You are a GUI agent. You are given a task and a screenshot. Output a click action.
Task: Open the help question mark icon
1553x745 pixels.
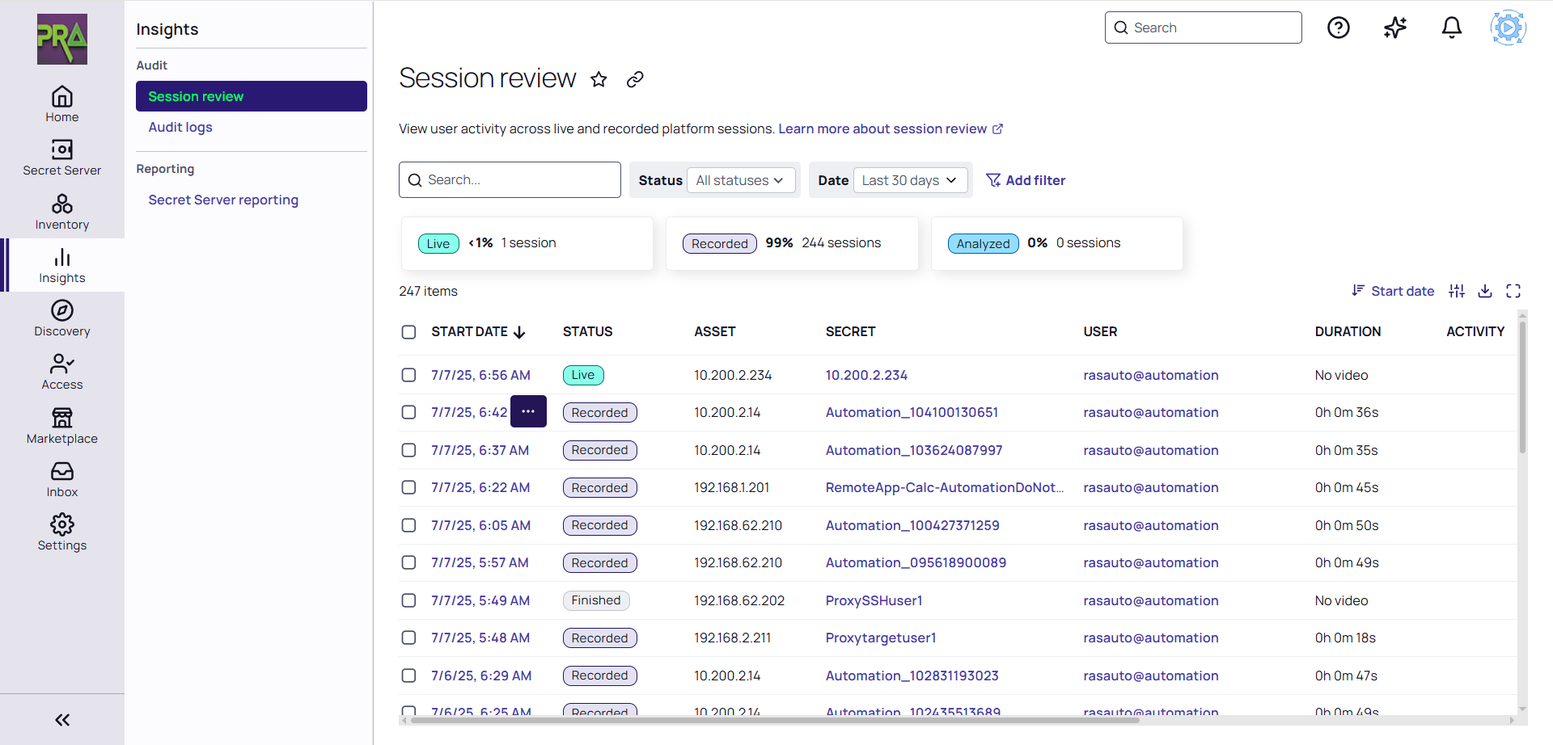[x=1339, y=28]
